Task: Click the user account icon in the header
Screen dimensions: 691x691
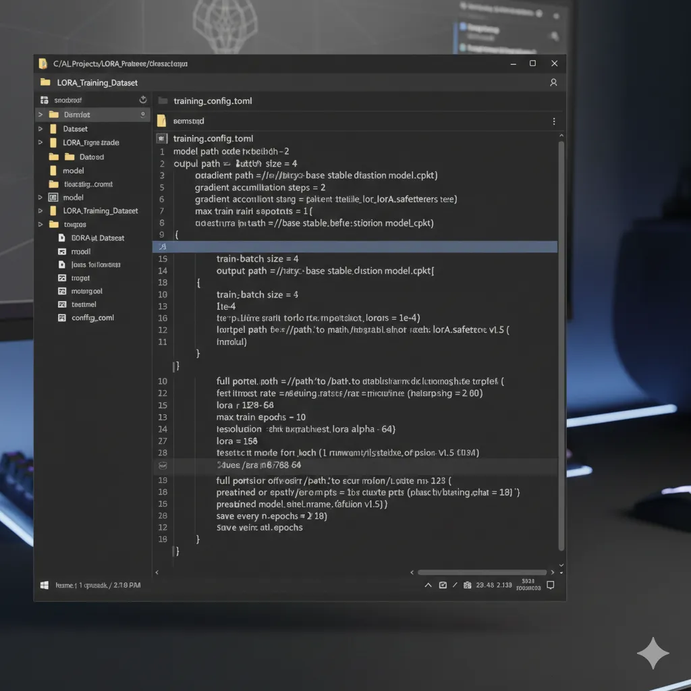Action: [553, 82]
